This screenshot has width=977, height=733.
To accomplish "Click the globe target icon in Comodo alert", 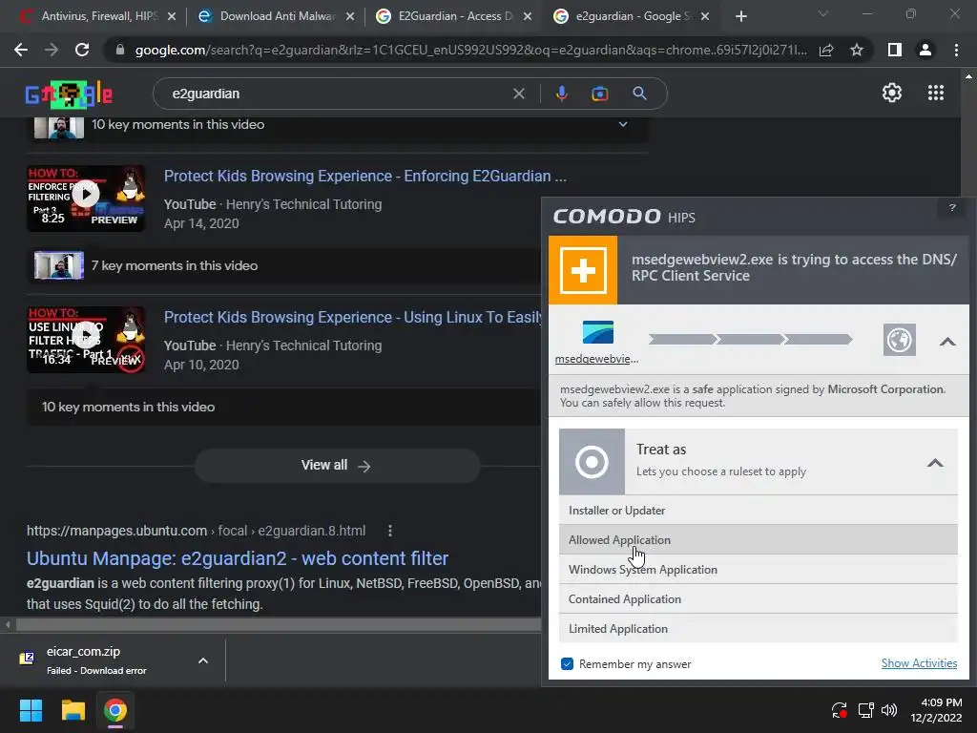I will tap(899, 340).
